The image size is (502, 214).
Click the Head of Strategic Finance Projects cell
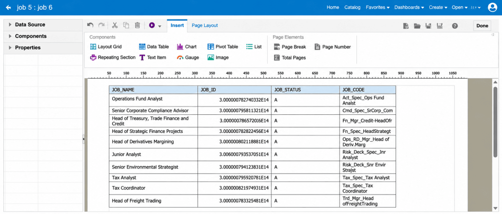click(153, 131)
